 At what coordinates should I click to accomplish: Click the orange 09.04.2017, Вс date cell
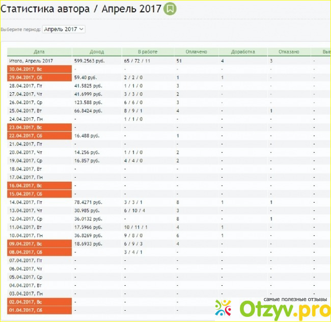39,243
